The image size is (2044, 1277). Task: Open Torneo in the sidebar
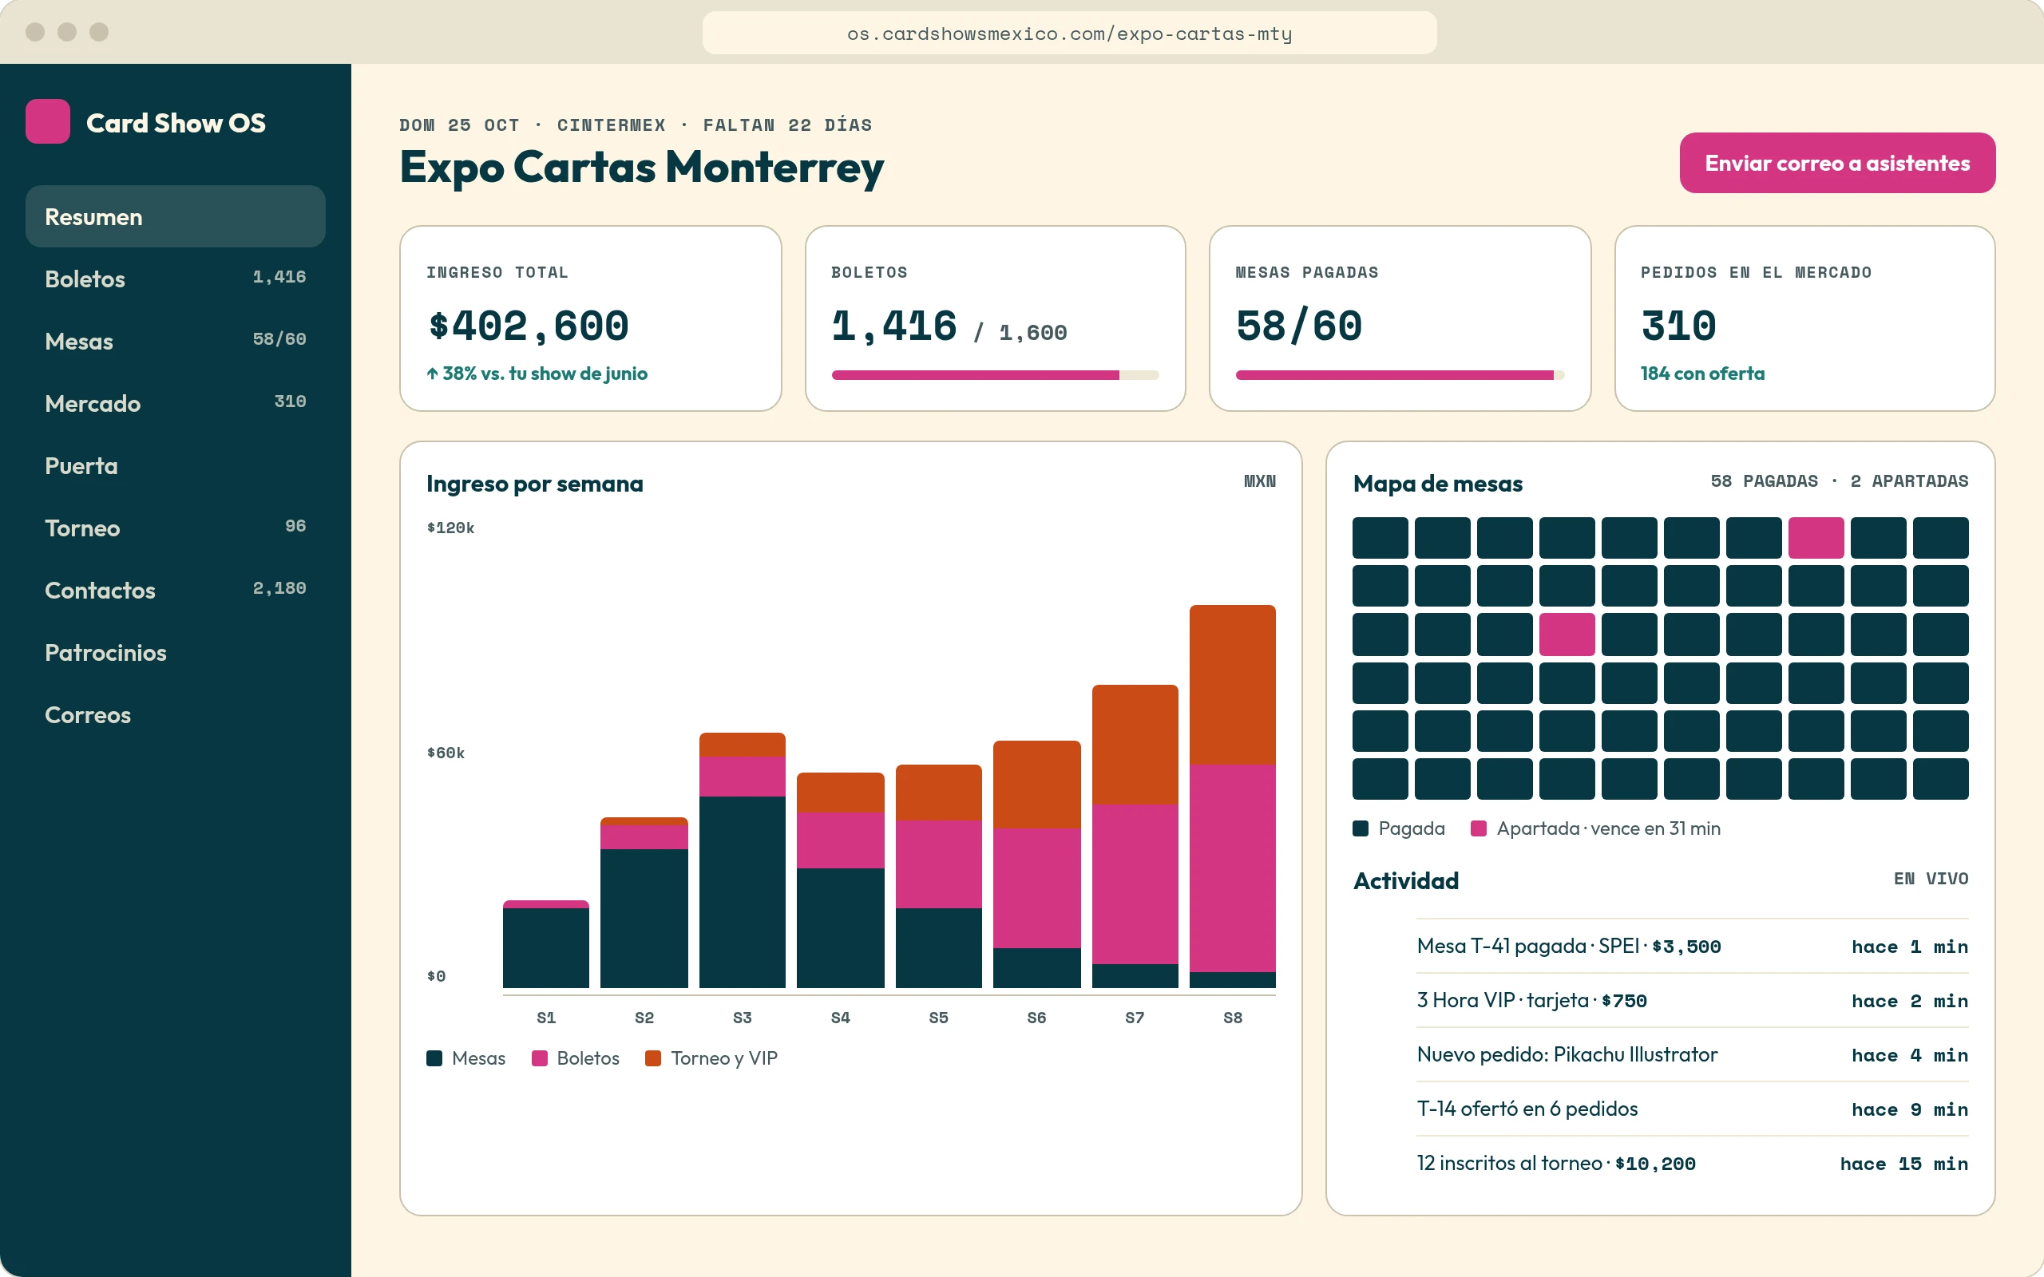175,528
